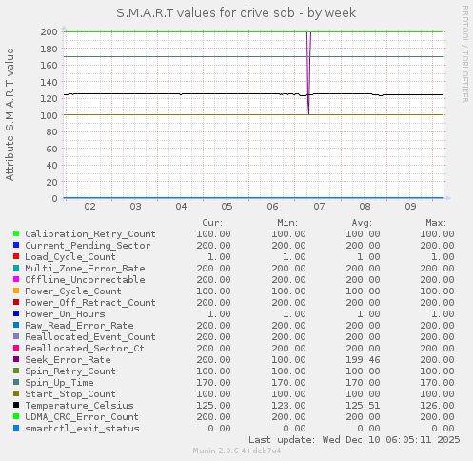Click the Temperature_Celsius minimum value 123.00
This screenshot has height=461, width=473.
pyautogui.click(x=288, y=406)
